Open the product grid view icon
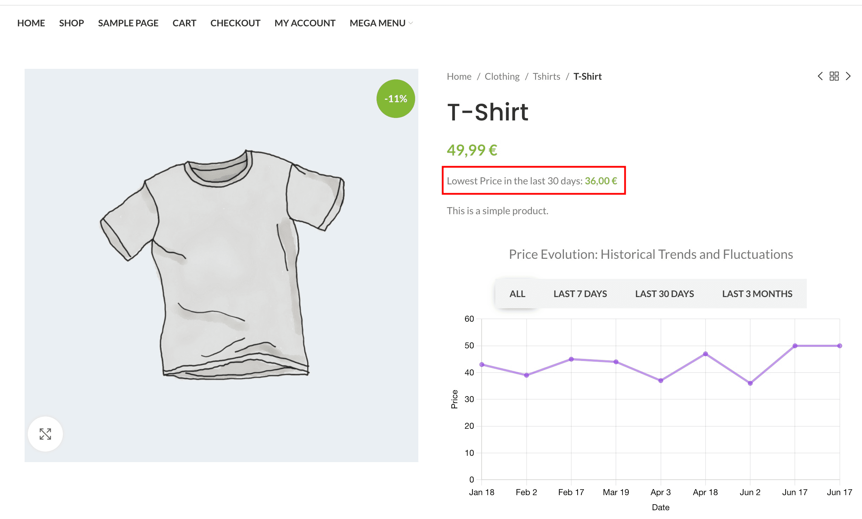The image size is (862, 519). (x=834, y=76)
